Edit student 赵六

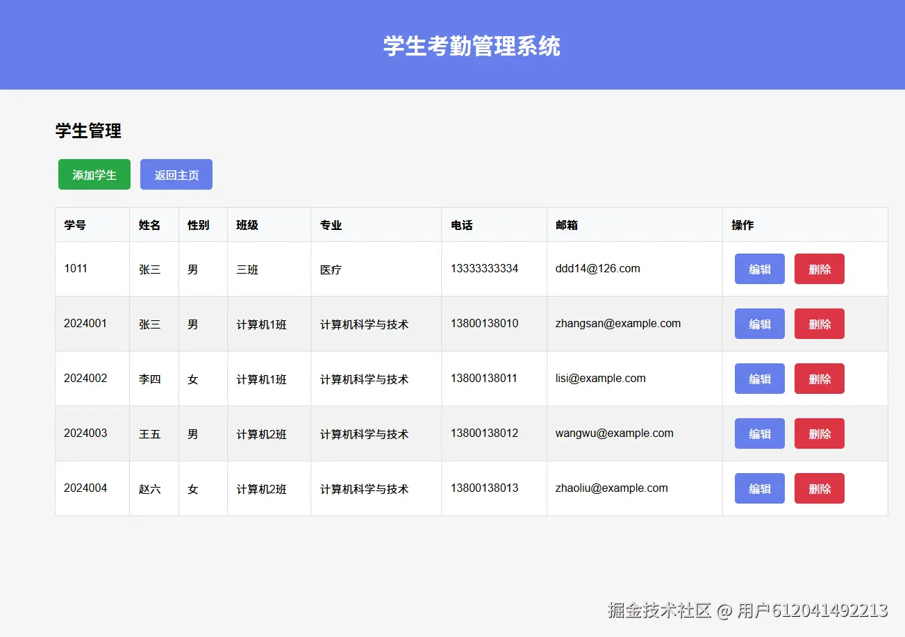coord(759,488)
